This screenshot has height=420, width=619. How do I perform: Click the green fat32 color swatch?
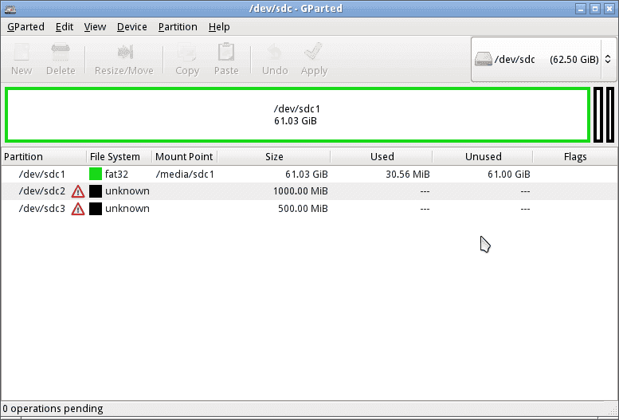point(96,174)
